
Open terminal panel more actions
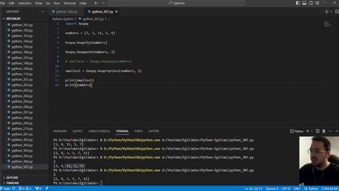point(330,131)
